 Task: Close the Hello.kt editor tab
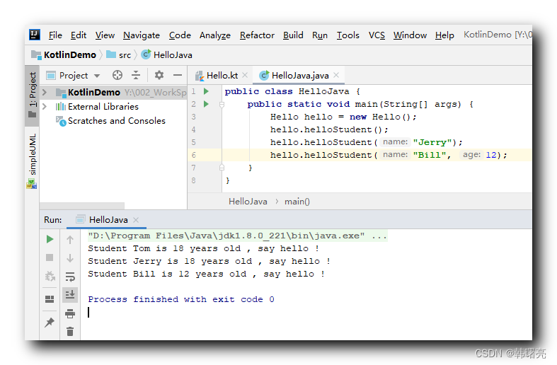[245, 75]
